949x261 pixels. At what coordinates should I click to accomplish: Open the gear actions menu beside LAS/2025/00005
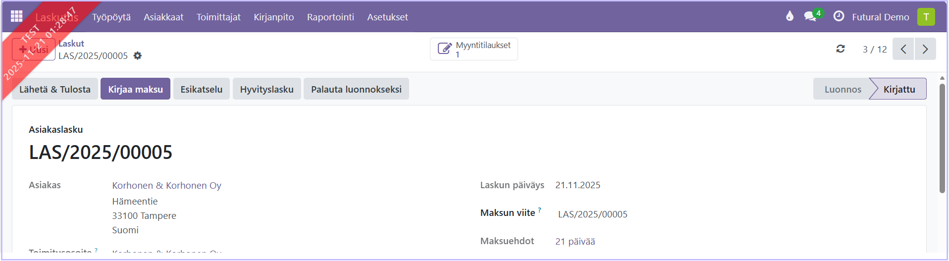(138, 55)
